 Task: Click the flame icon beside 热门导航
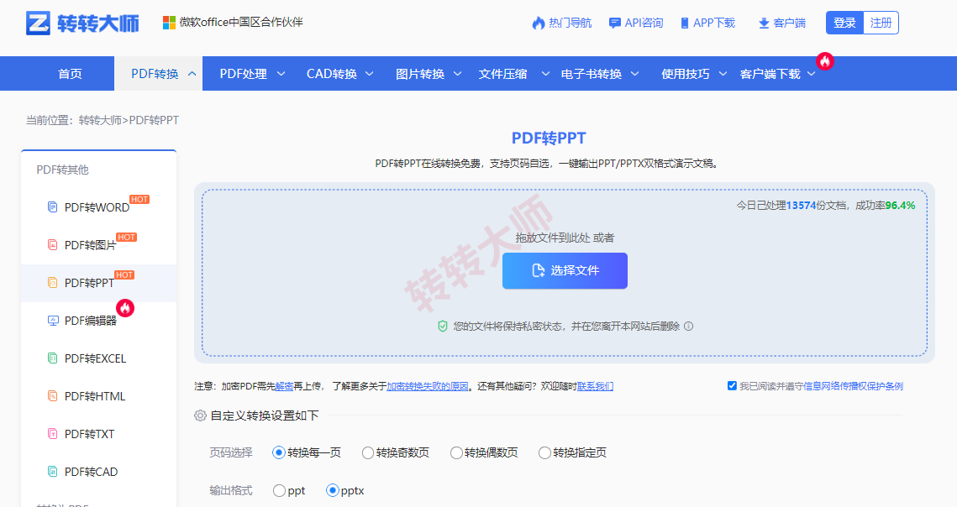pyautogui.click(x=539, y=24)
